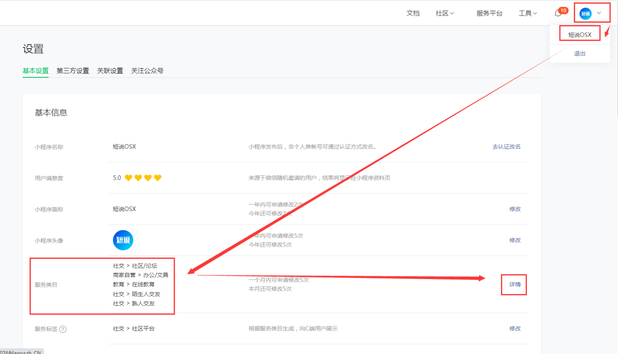
Task: Click the 服务标签 help question-mark icon
Action: pos(63,329)
